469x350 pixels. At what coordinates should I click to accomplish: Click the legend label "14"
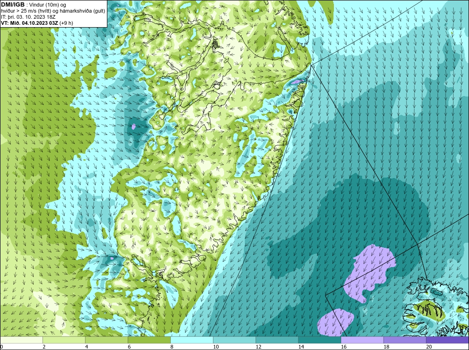301,347
